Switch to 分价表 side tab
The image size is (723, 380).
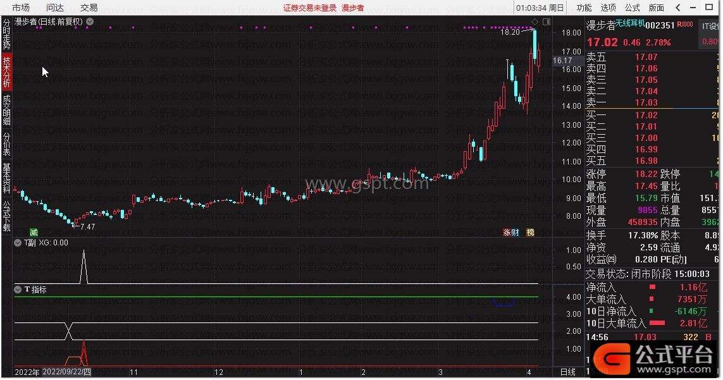[6, 144]
